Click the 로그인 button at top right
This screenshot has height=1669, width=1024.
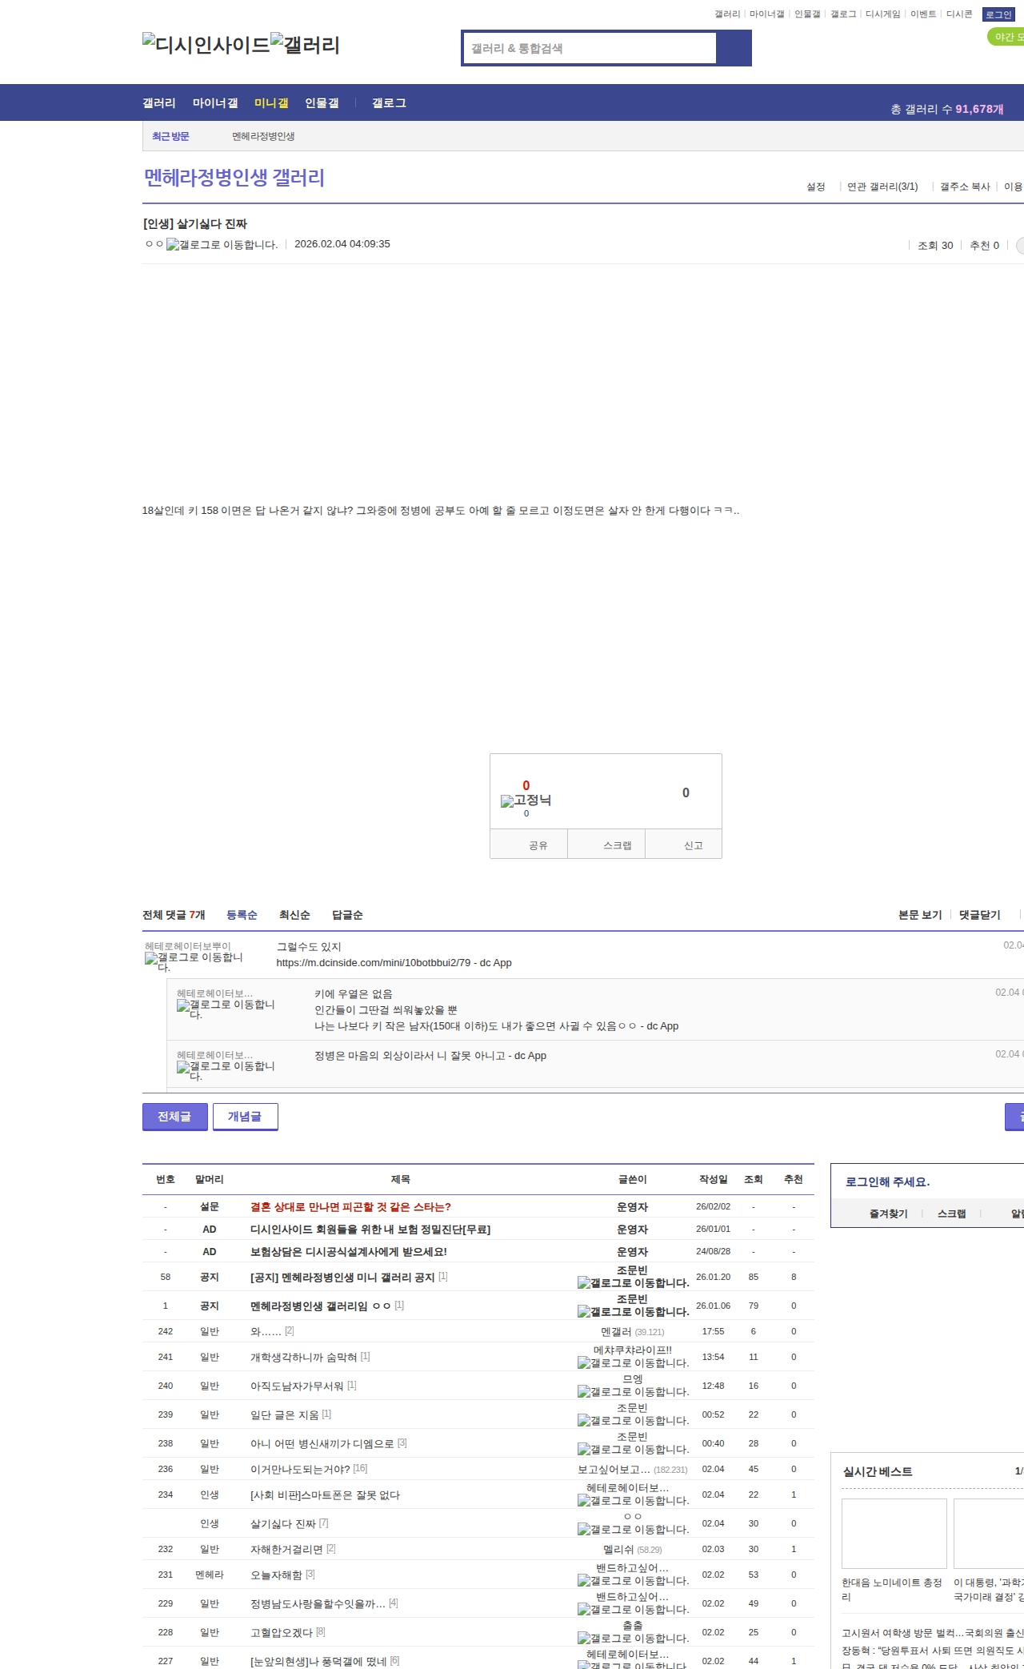click(x=998, y=14)
